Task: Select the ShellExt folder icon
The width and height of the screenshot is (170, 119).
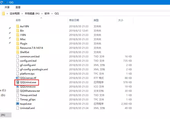Action: 17,52
